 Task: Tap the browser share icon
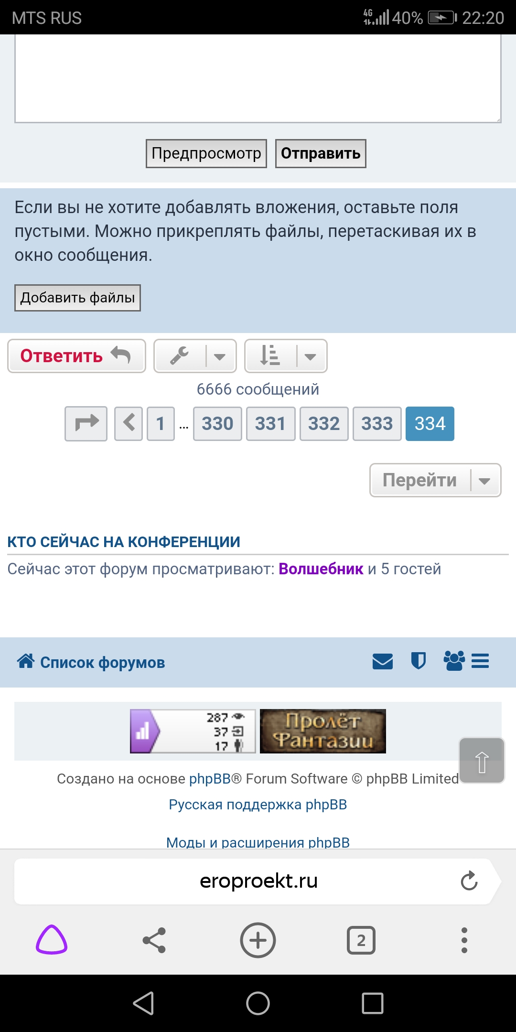click(154, 940)
